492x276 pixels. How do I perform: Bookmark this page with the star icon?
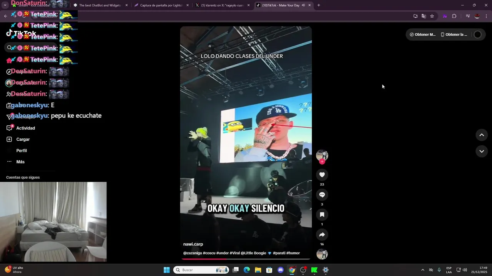click(x=432, y=16)
